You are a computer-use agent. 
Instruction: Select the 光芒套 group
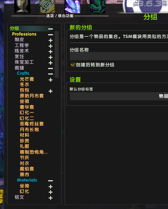(x=27, y=79)
